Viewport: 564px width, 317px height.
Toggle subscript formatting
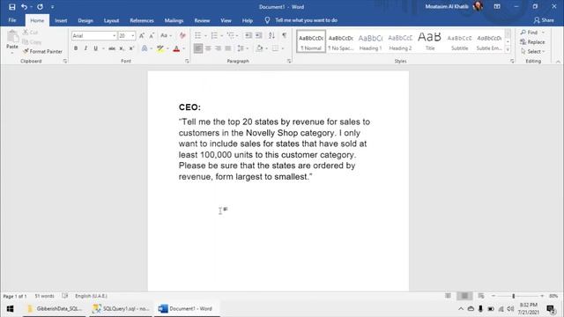point(122,48)
